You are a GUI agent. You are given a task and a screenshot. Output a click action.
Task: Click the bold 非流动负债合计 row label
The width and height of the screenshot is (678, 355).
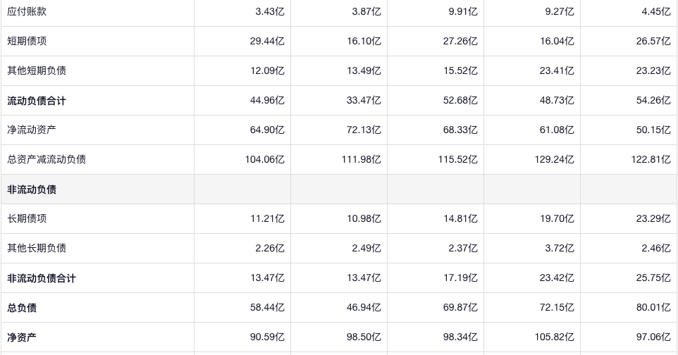pos(42,278)
